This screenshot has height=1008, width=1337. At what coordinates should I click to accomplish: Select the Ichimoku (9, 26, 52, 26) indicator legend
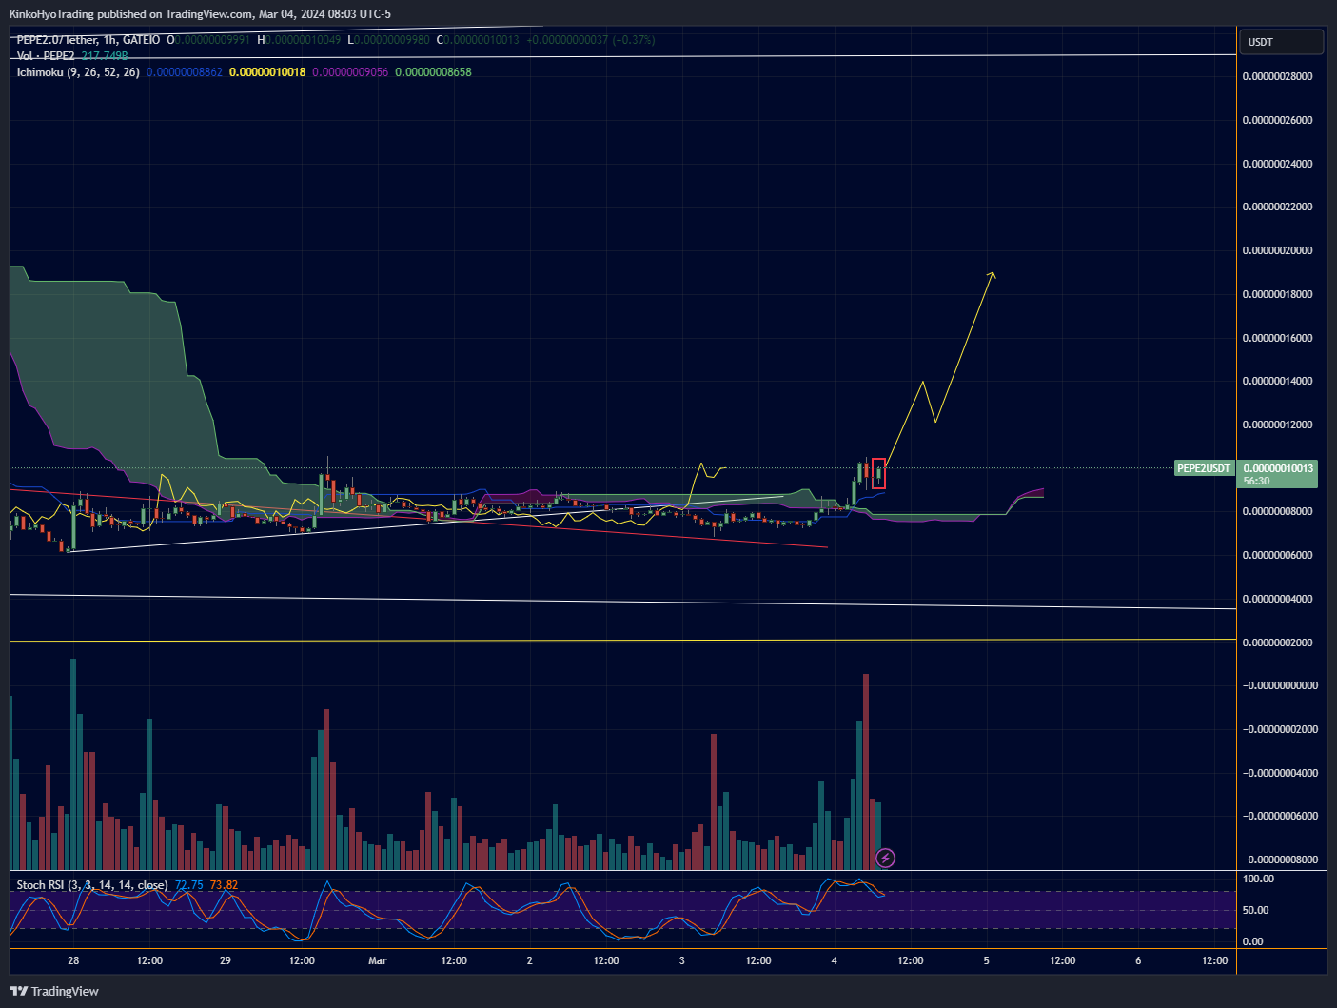pos(78,72)
